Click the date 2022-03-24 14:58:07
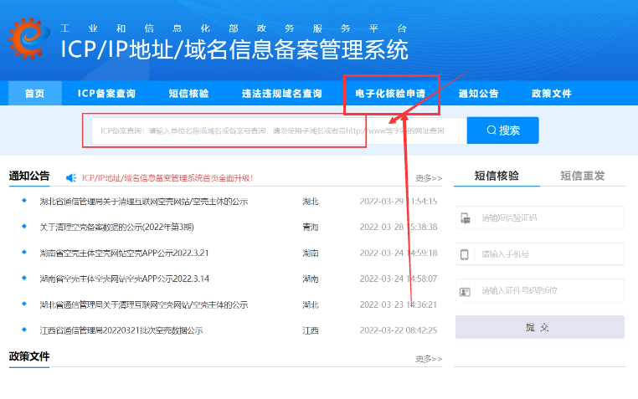 [399, 279]
